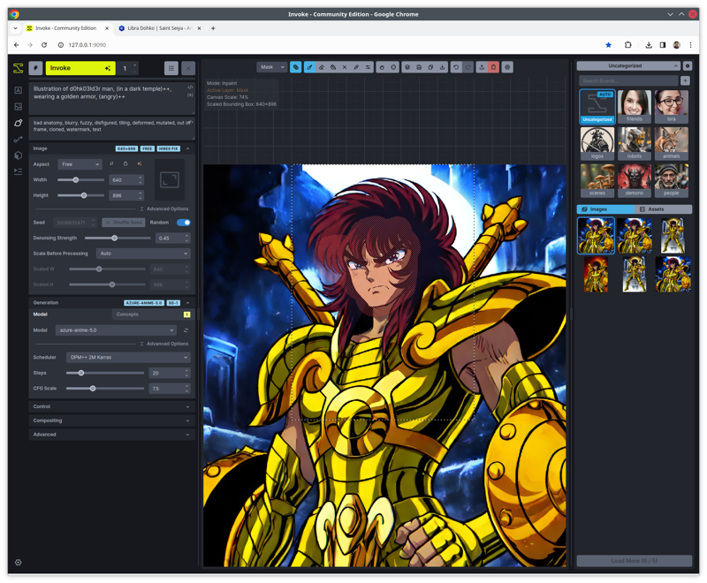Open the Queue sidebar icon
The image size is (707, 583).
[x=18, y=171]
